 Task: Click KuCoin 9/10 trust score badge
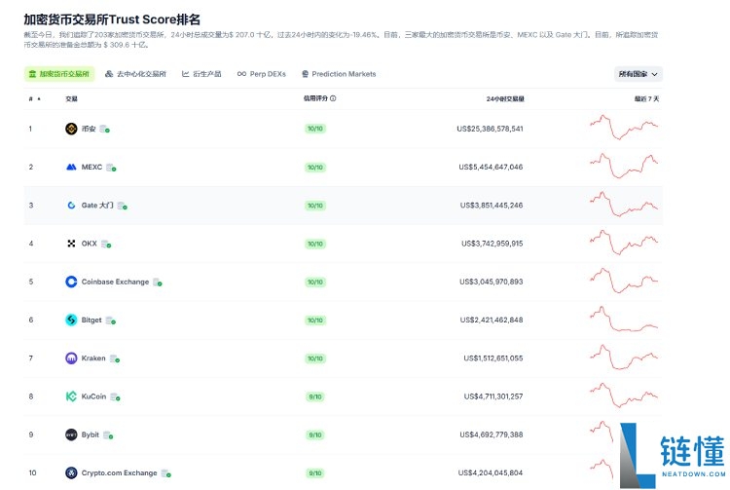pos(315,396)
